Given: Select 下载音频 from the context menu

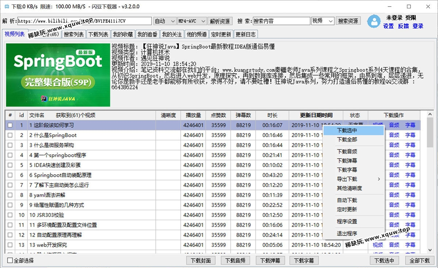Looking at the screenshot, I should point(353,152).
